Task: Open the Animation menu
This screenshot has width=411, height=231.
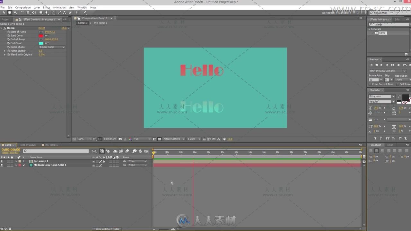Action: [59, 7]
